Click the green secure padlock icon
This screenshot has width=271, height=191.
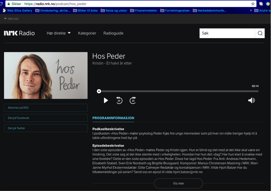9,4
